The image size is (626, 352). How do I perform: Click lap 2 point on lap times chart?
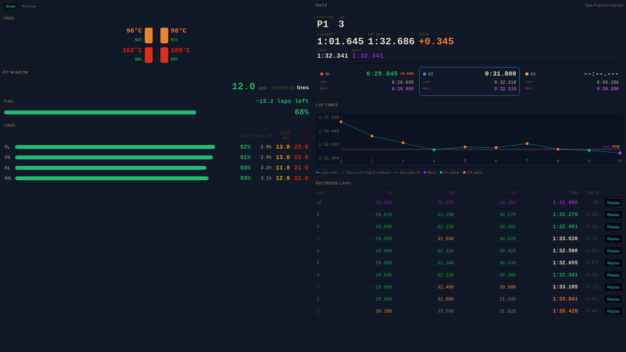(372, 136)
